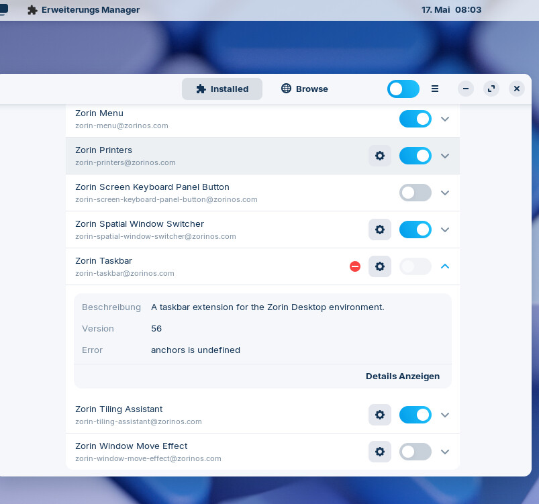Close the Extension Manager window
The height and width of the screenshot is (504, 539).
517,89
